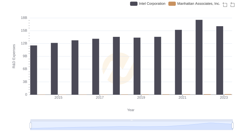This screenshot has width=238, height=137.
Task: Click the 2017 x-axis label
Action: (x=100, y=97)
